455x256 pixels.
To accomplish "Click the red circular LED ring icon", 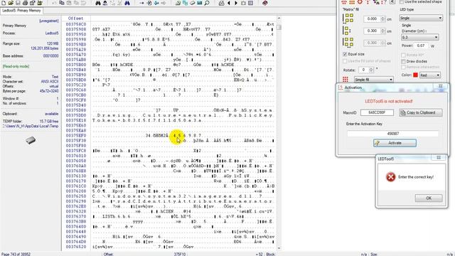I will [360, 2].
